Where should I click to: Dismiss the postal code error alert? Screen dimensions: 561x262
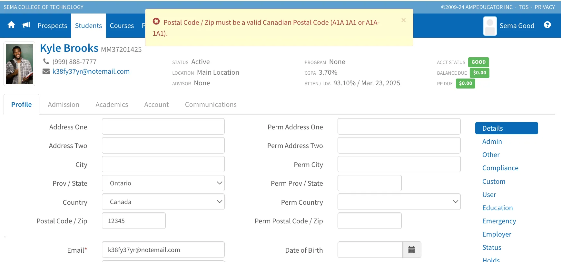tap(403, 20)
